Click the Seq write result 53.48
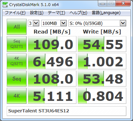 102,79
